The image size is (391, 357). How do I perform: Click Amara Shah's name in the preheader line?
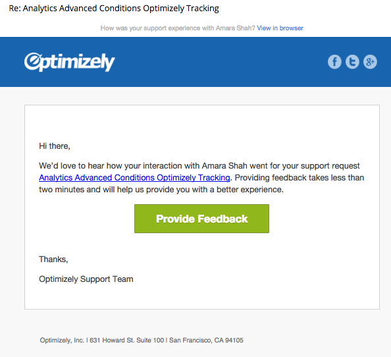[235, 28]
